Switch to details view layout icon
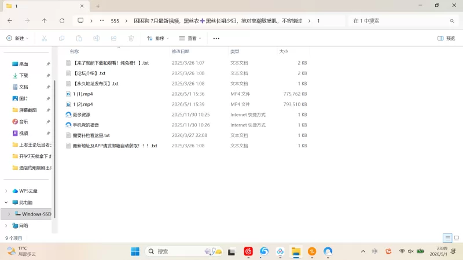463x260 pixels. [447, 238]
